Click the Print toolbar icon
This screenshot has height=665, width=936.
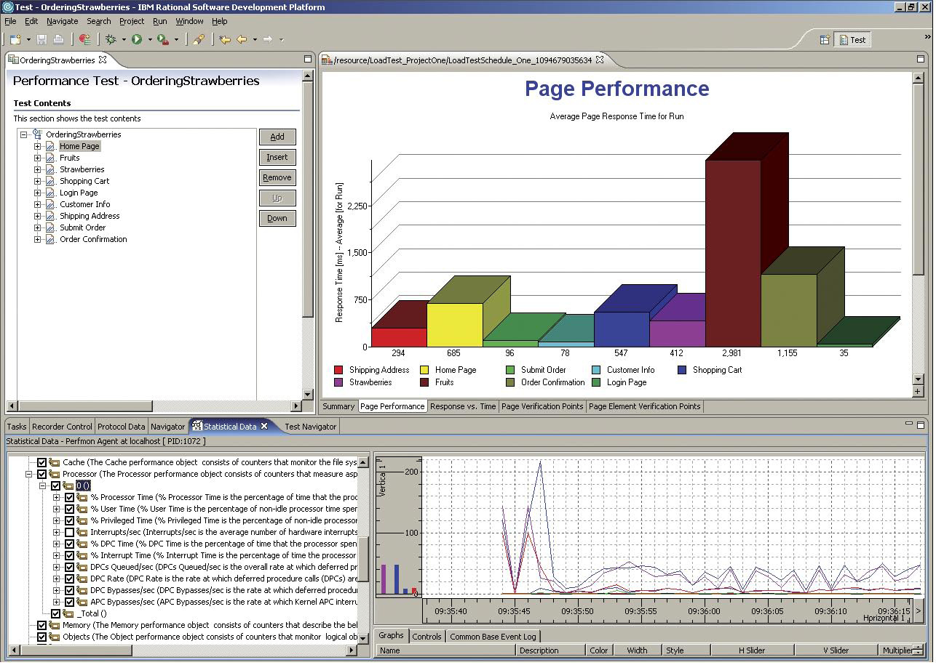pos(59,39)
